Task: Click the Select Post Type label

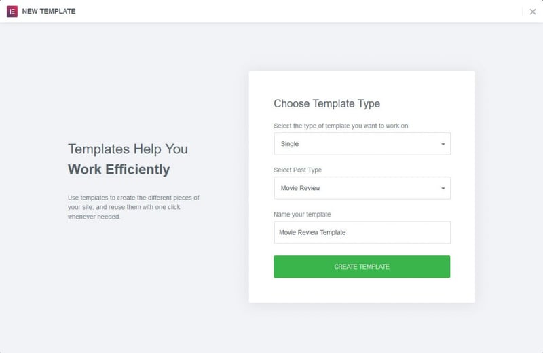Action: [x=302, y=170]
